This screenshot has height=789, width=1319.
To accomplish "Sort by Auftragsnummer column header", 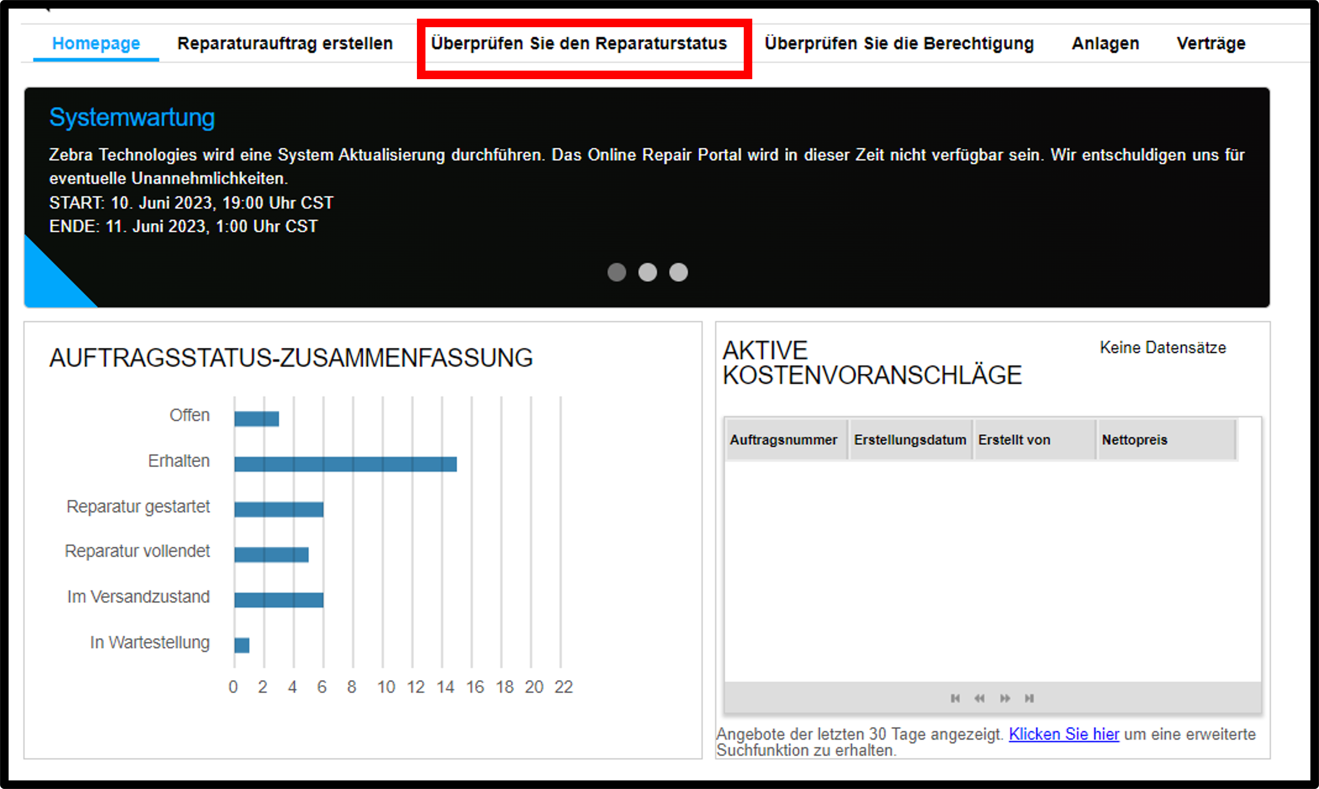I will coord(786,440).
